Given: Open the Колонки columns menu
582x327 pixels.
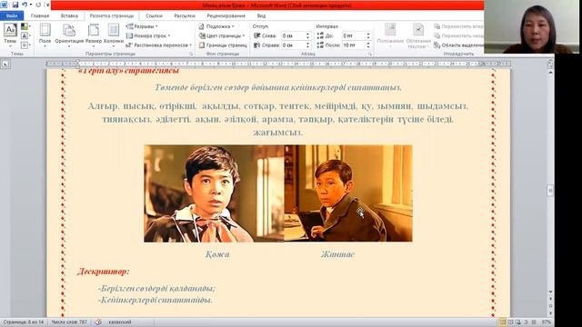Looking at the screenshot, I should pos(113,35).
